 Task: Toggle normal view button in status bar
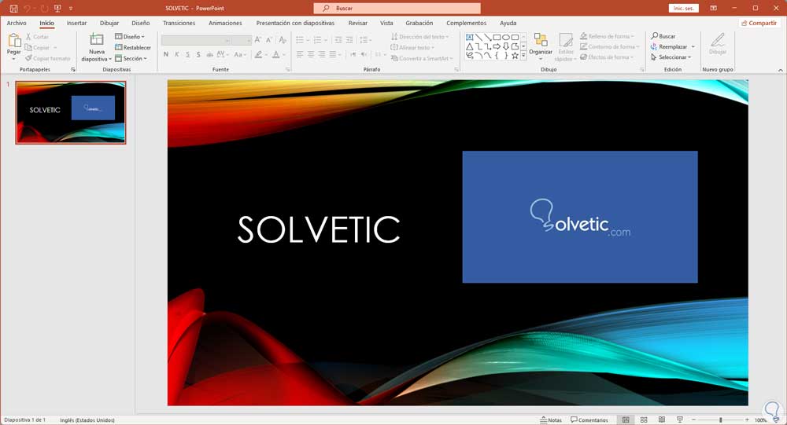[x=626, y=420]
